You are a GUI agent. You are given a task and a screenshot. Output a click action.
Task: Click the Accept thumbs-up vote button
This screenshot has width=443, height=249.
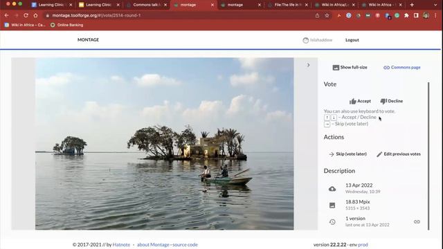tap(360, 101)
